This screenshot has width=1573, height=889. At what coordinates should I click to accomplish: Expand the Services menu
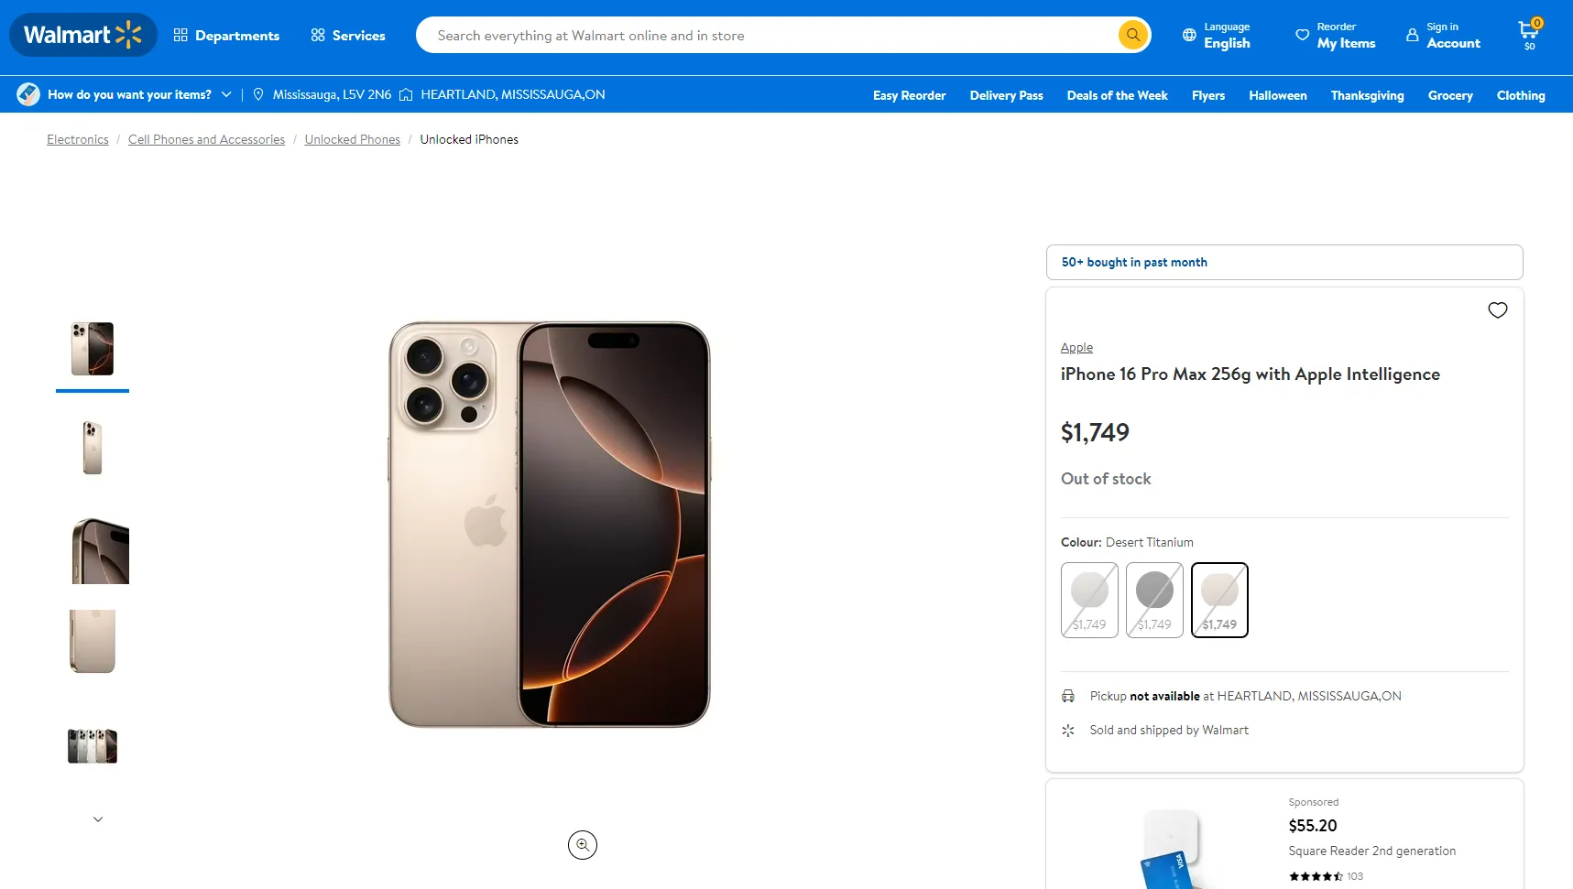point(348,36)
